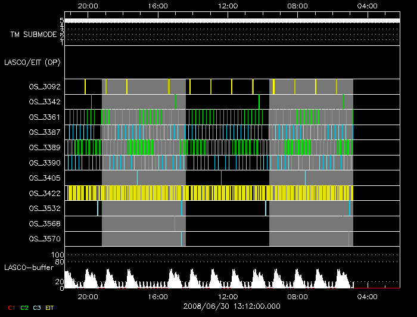Click the 04:00 label on bottom axis
Image resolution: width=417 pixels, height=317 pixels.
tap(367, 296)
